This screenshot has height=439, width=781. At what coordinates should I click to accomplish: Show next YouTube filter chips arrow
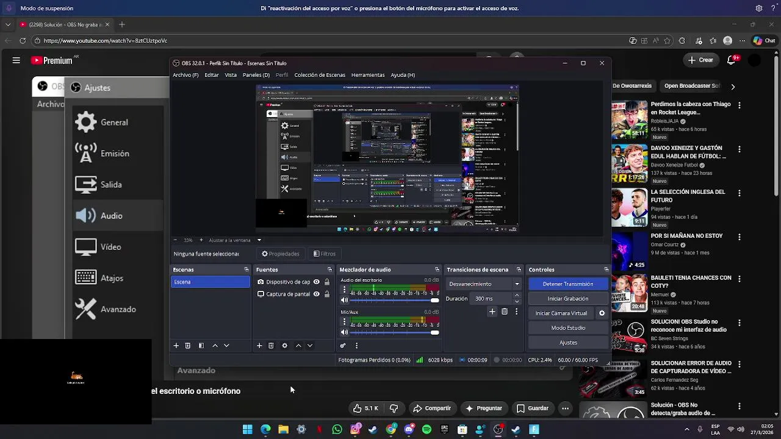click(x=733, y=87)
